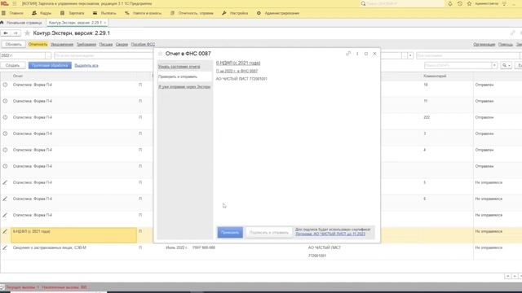Open the Зарплата section
The width and height of the screenshot is (522, 293).
73,13
